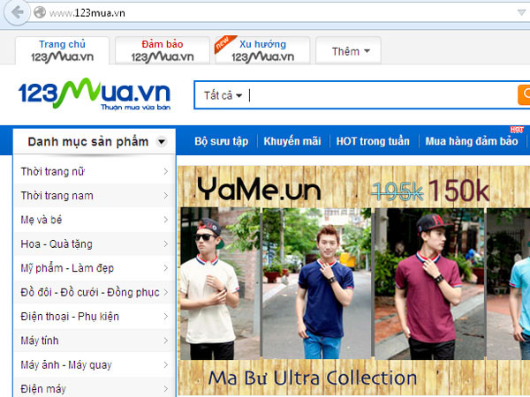Click the 123Mua.vn main logo
Viewport: 530px width, 397px height.
pyautogui.click(x=95, y=94)
